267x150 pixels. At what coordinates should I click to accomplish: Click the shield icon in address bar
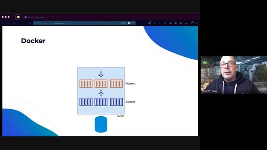(x=35, y=23)
